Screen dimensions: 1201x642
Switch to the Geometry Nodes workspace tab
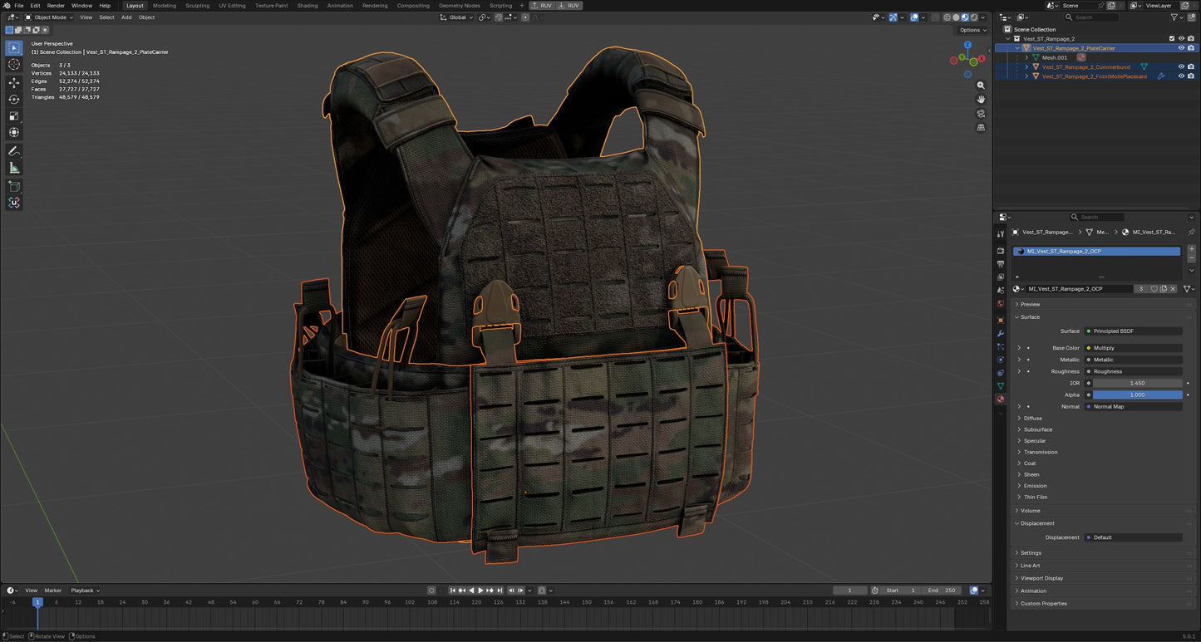(x=460, y=6)
